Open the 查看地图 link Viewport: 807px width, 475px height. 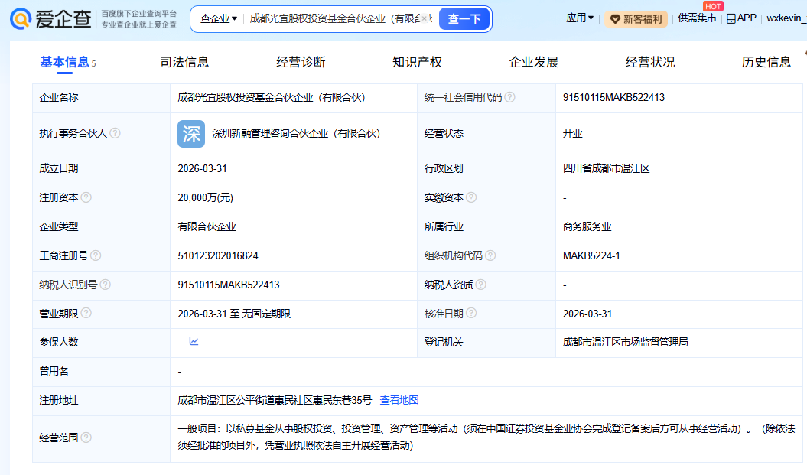click(399, 400)
